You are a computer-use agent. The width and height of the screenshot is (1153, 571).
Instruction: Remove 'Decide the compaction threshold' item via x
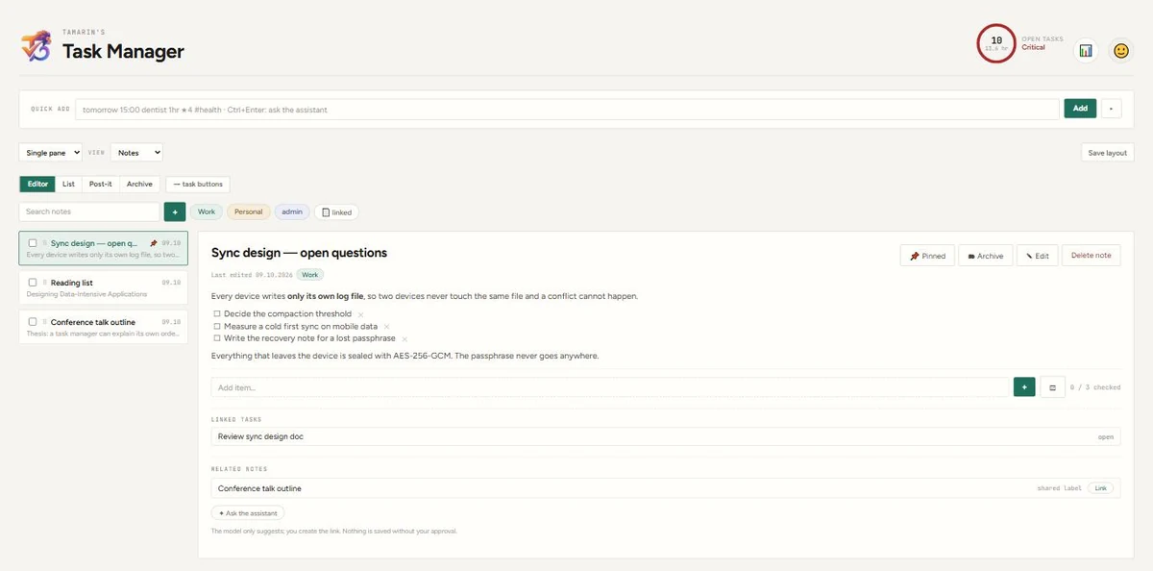(x=360, y=314)
